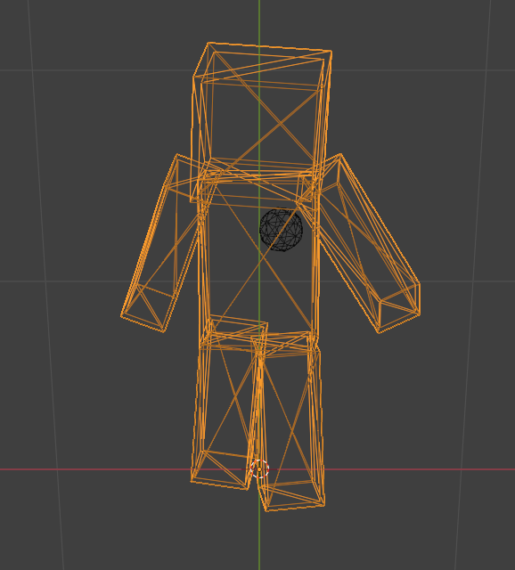Click where the torso diagonal edges cross
The height and width of the screenshot is (570, 515).
261,255
